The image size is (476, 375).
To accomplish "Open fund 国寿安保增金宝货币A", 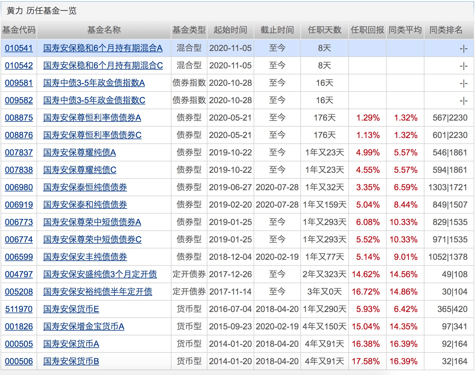I will [x=84, y=326].
